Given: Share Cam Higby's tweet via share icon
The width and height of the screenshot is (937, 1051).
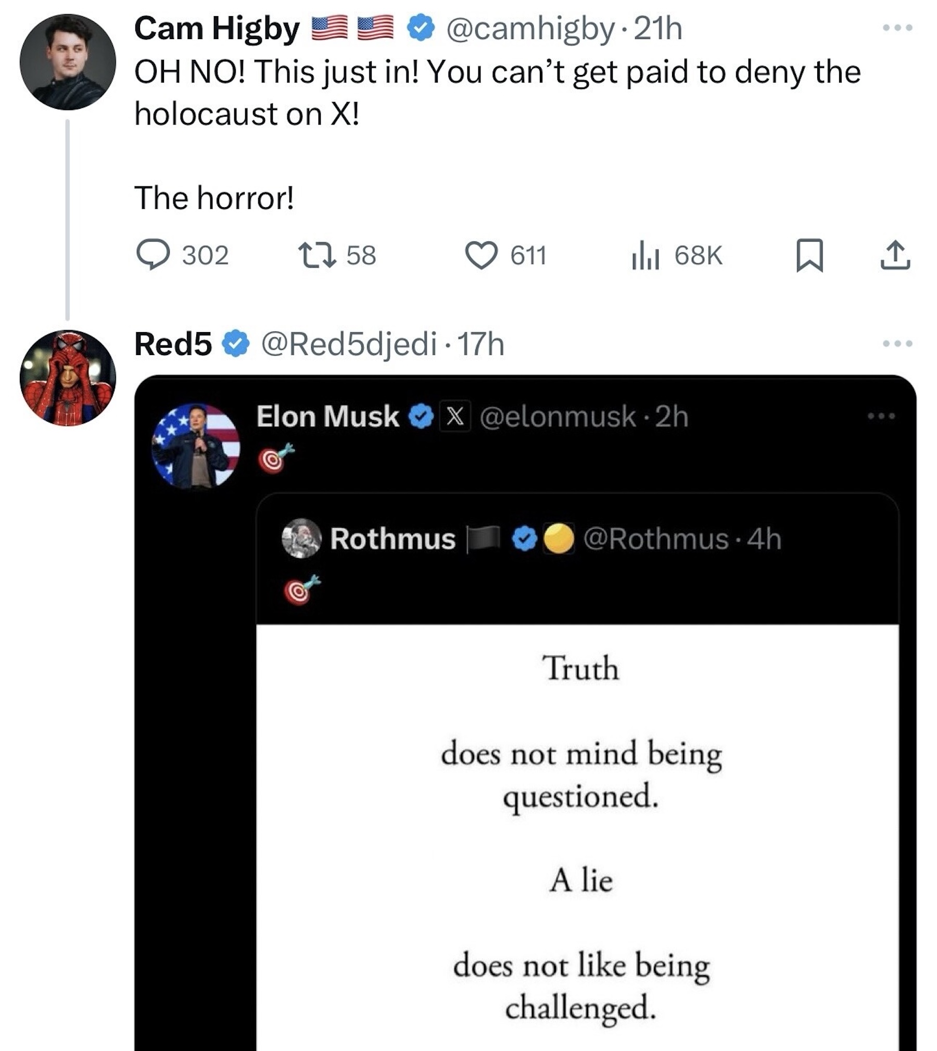Looking at the screenshot, I should [895, 255].
